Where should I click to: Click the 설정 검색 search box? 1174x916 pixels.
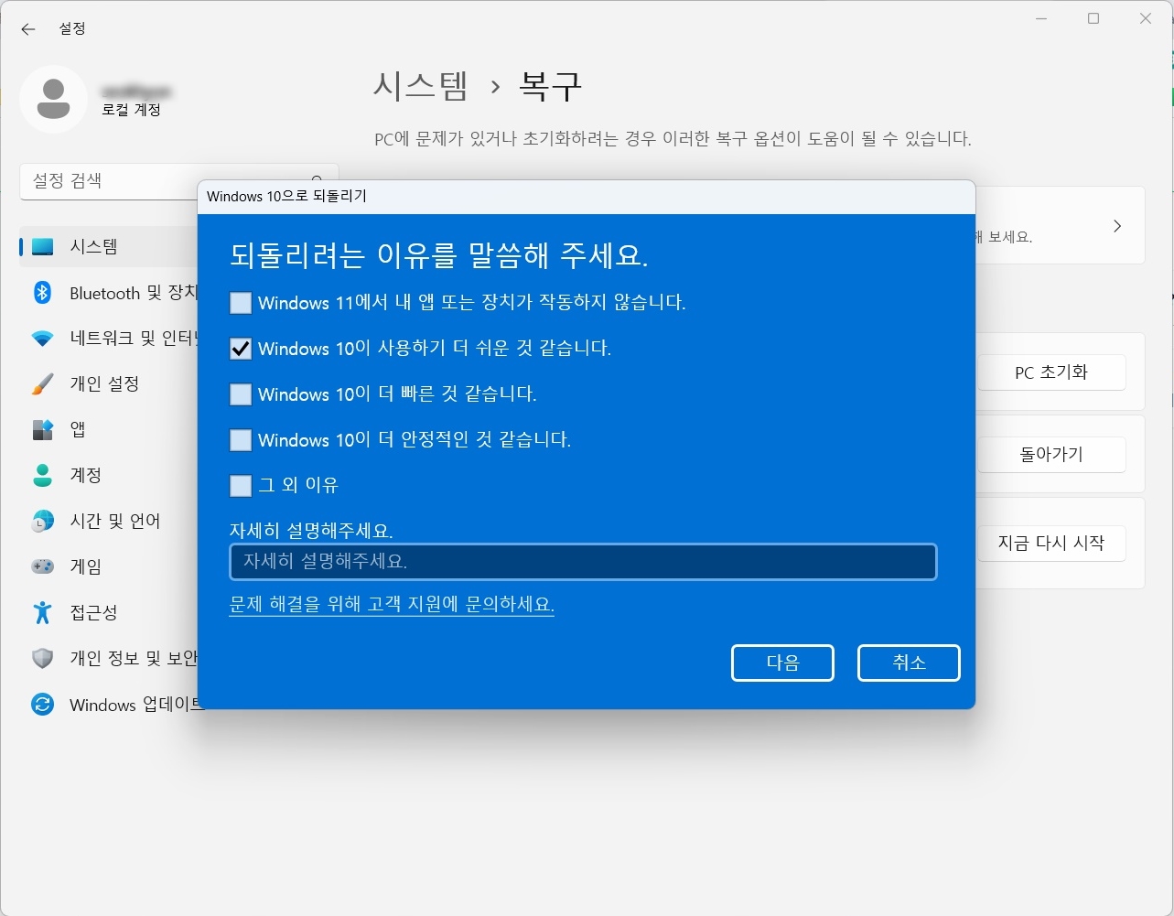coord(178,181)
